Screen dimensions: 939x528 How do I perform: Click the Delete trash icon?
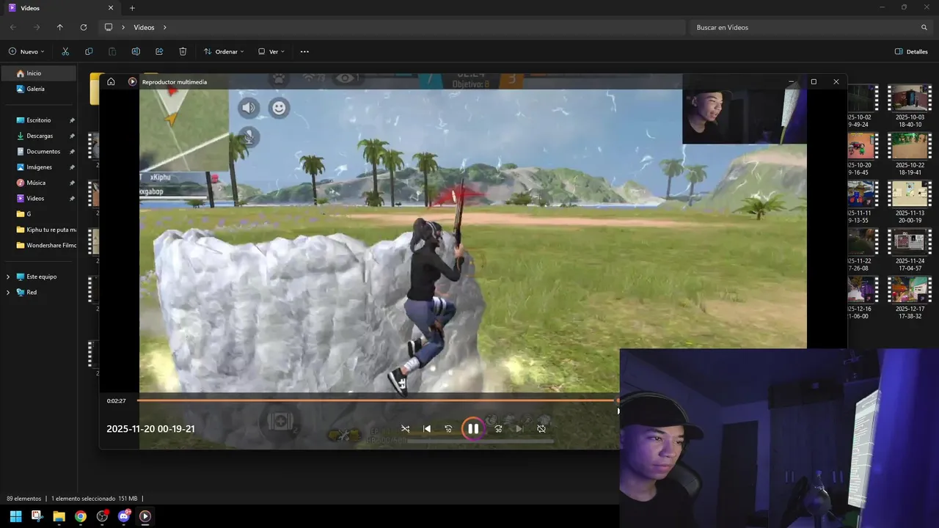click(x=183, y=51)
